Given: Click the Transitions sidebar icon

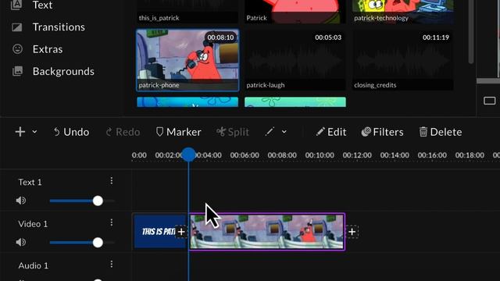Looking at the screenshot, I should (x=17, y=27).
